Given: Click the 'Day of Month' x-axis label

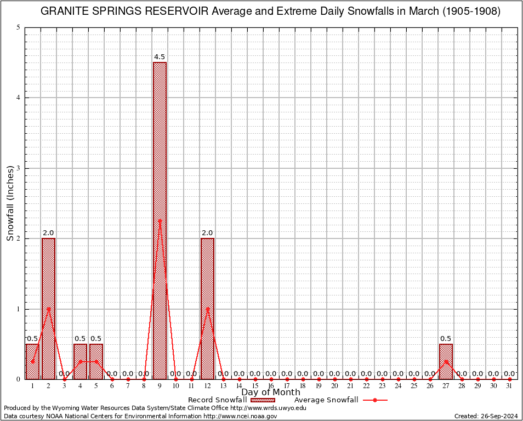Looking at the screenshot, I should tap(271, 392).
